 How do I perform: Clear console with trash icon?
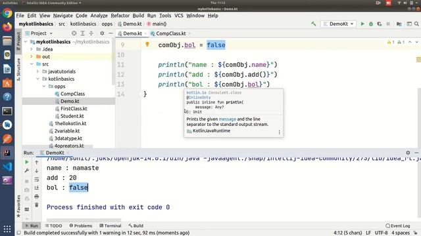tap(37, 205)
